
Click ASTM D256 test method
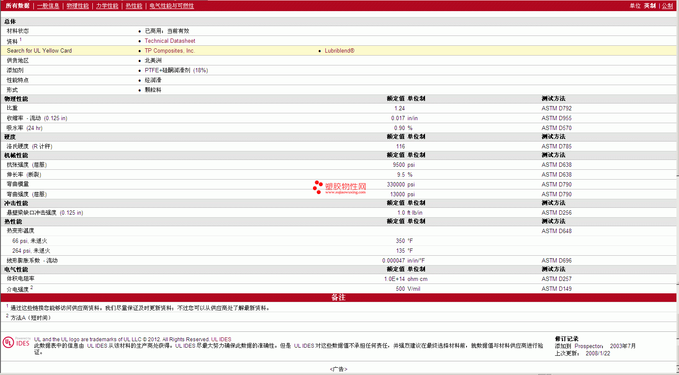[x=556, y=213]
